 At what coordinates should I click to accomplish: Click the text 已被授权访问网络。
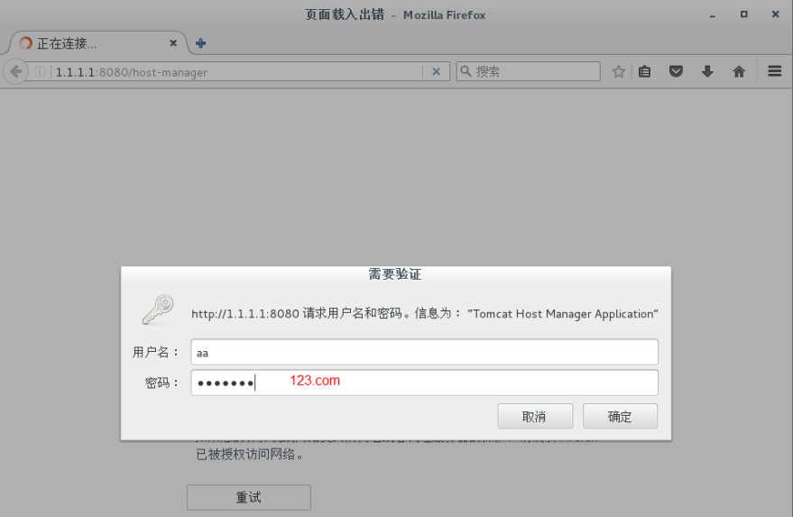[x=250, y=454]
